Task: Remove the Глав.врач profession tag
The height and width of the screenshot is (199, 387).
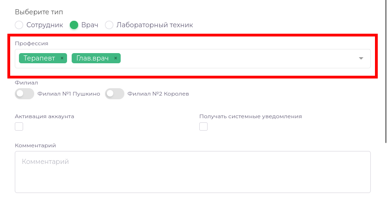Action: click(x=115, y=58)
